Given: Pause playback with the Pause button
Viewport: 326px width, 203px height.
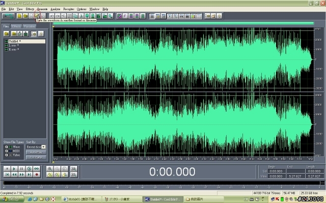Looking at the screenshot, I should click(x=21, y=168).
